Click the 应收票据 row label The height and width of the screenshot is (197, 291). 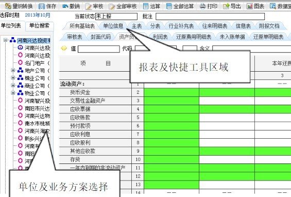pos(80,109)
